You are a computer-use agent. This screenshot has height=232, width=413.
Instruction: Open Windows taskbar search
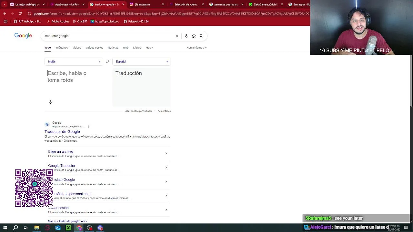click(15, 228)
